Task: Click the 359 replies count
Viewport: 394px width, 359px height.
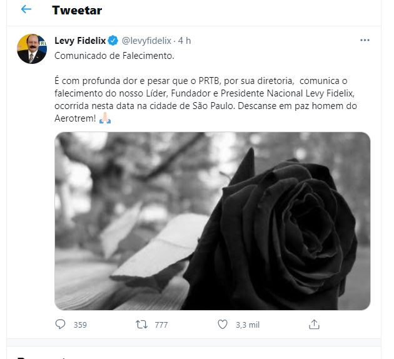Action: 80,325
